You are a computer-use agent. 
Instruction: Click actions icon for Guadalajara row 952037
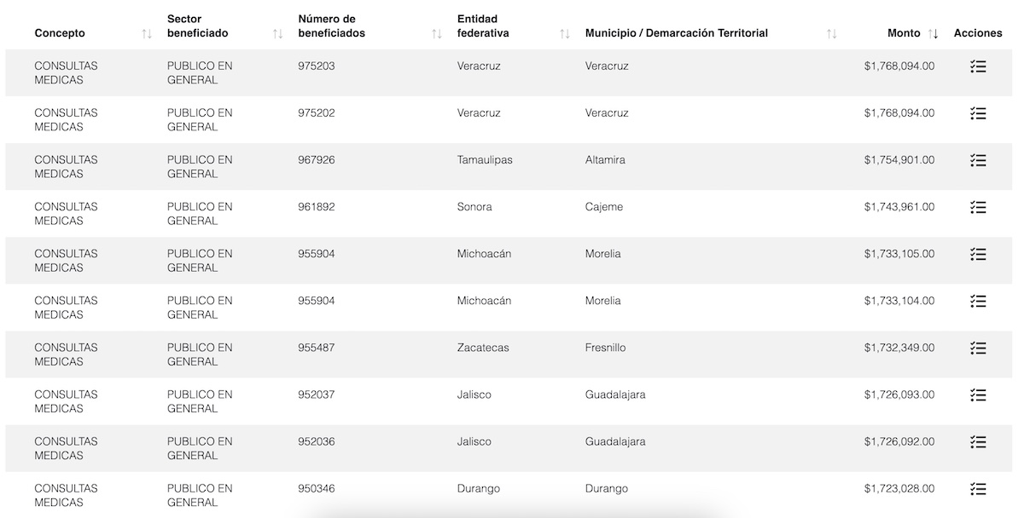coord(978,394)
